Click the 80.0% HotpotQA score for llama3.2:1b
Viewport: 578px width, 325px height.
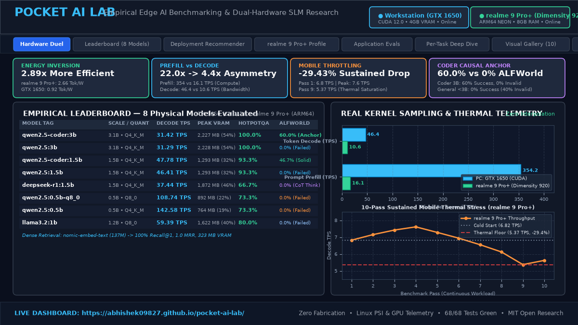pos(248,223)
